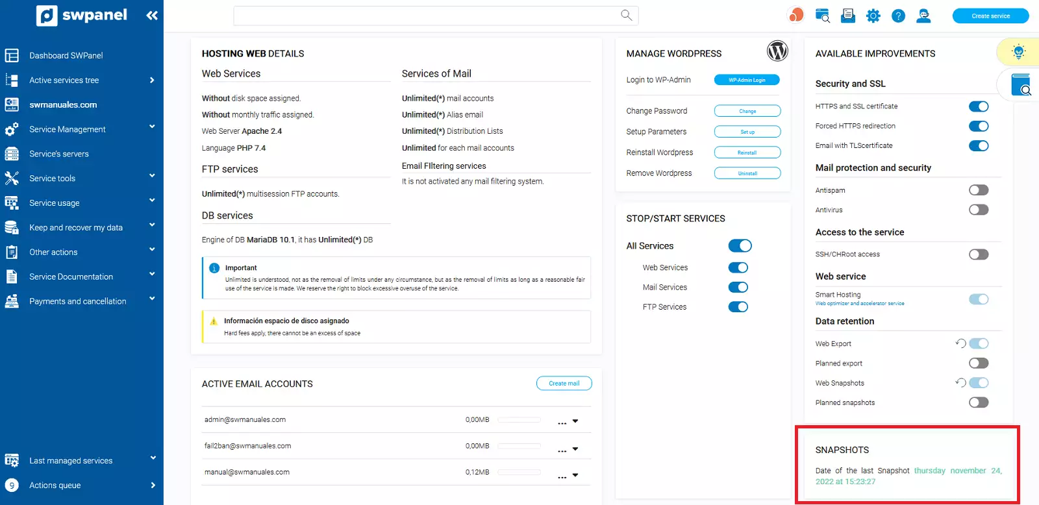Viewport: 1039px width, 505px height.
Task: Collapse the sidebar with double chevron icon
Action: coord(152,16)
